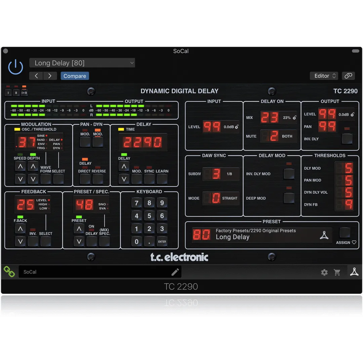
Task: Toggle the REVERSE button
Action: (98, 179)
